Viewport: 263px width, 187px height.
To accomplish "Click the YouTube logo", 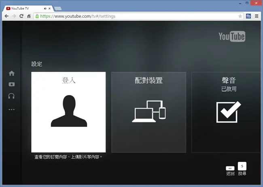I will [232, 36].
